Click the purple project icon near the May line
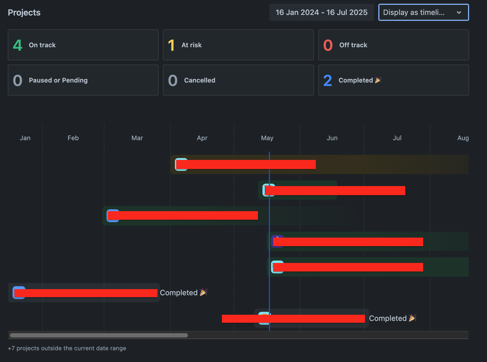Viewport: 487px width, 362px height. (278, 241)
